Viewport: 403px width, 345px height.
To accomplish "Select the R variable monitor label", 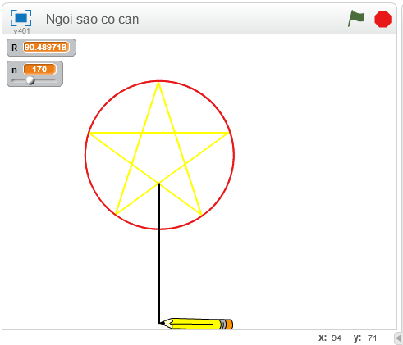I will coord(14,48).
